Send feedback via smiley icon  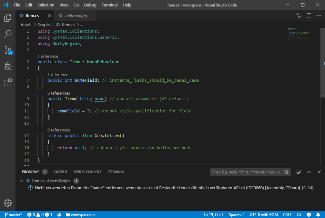tap(309, 215)
